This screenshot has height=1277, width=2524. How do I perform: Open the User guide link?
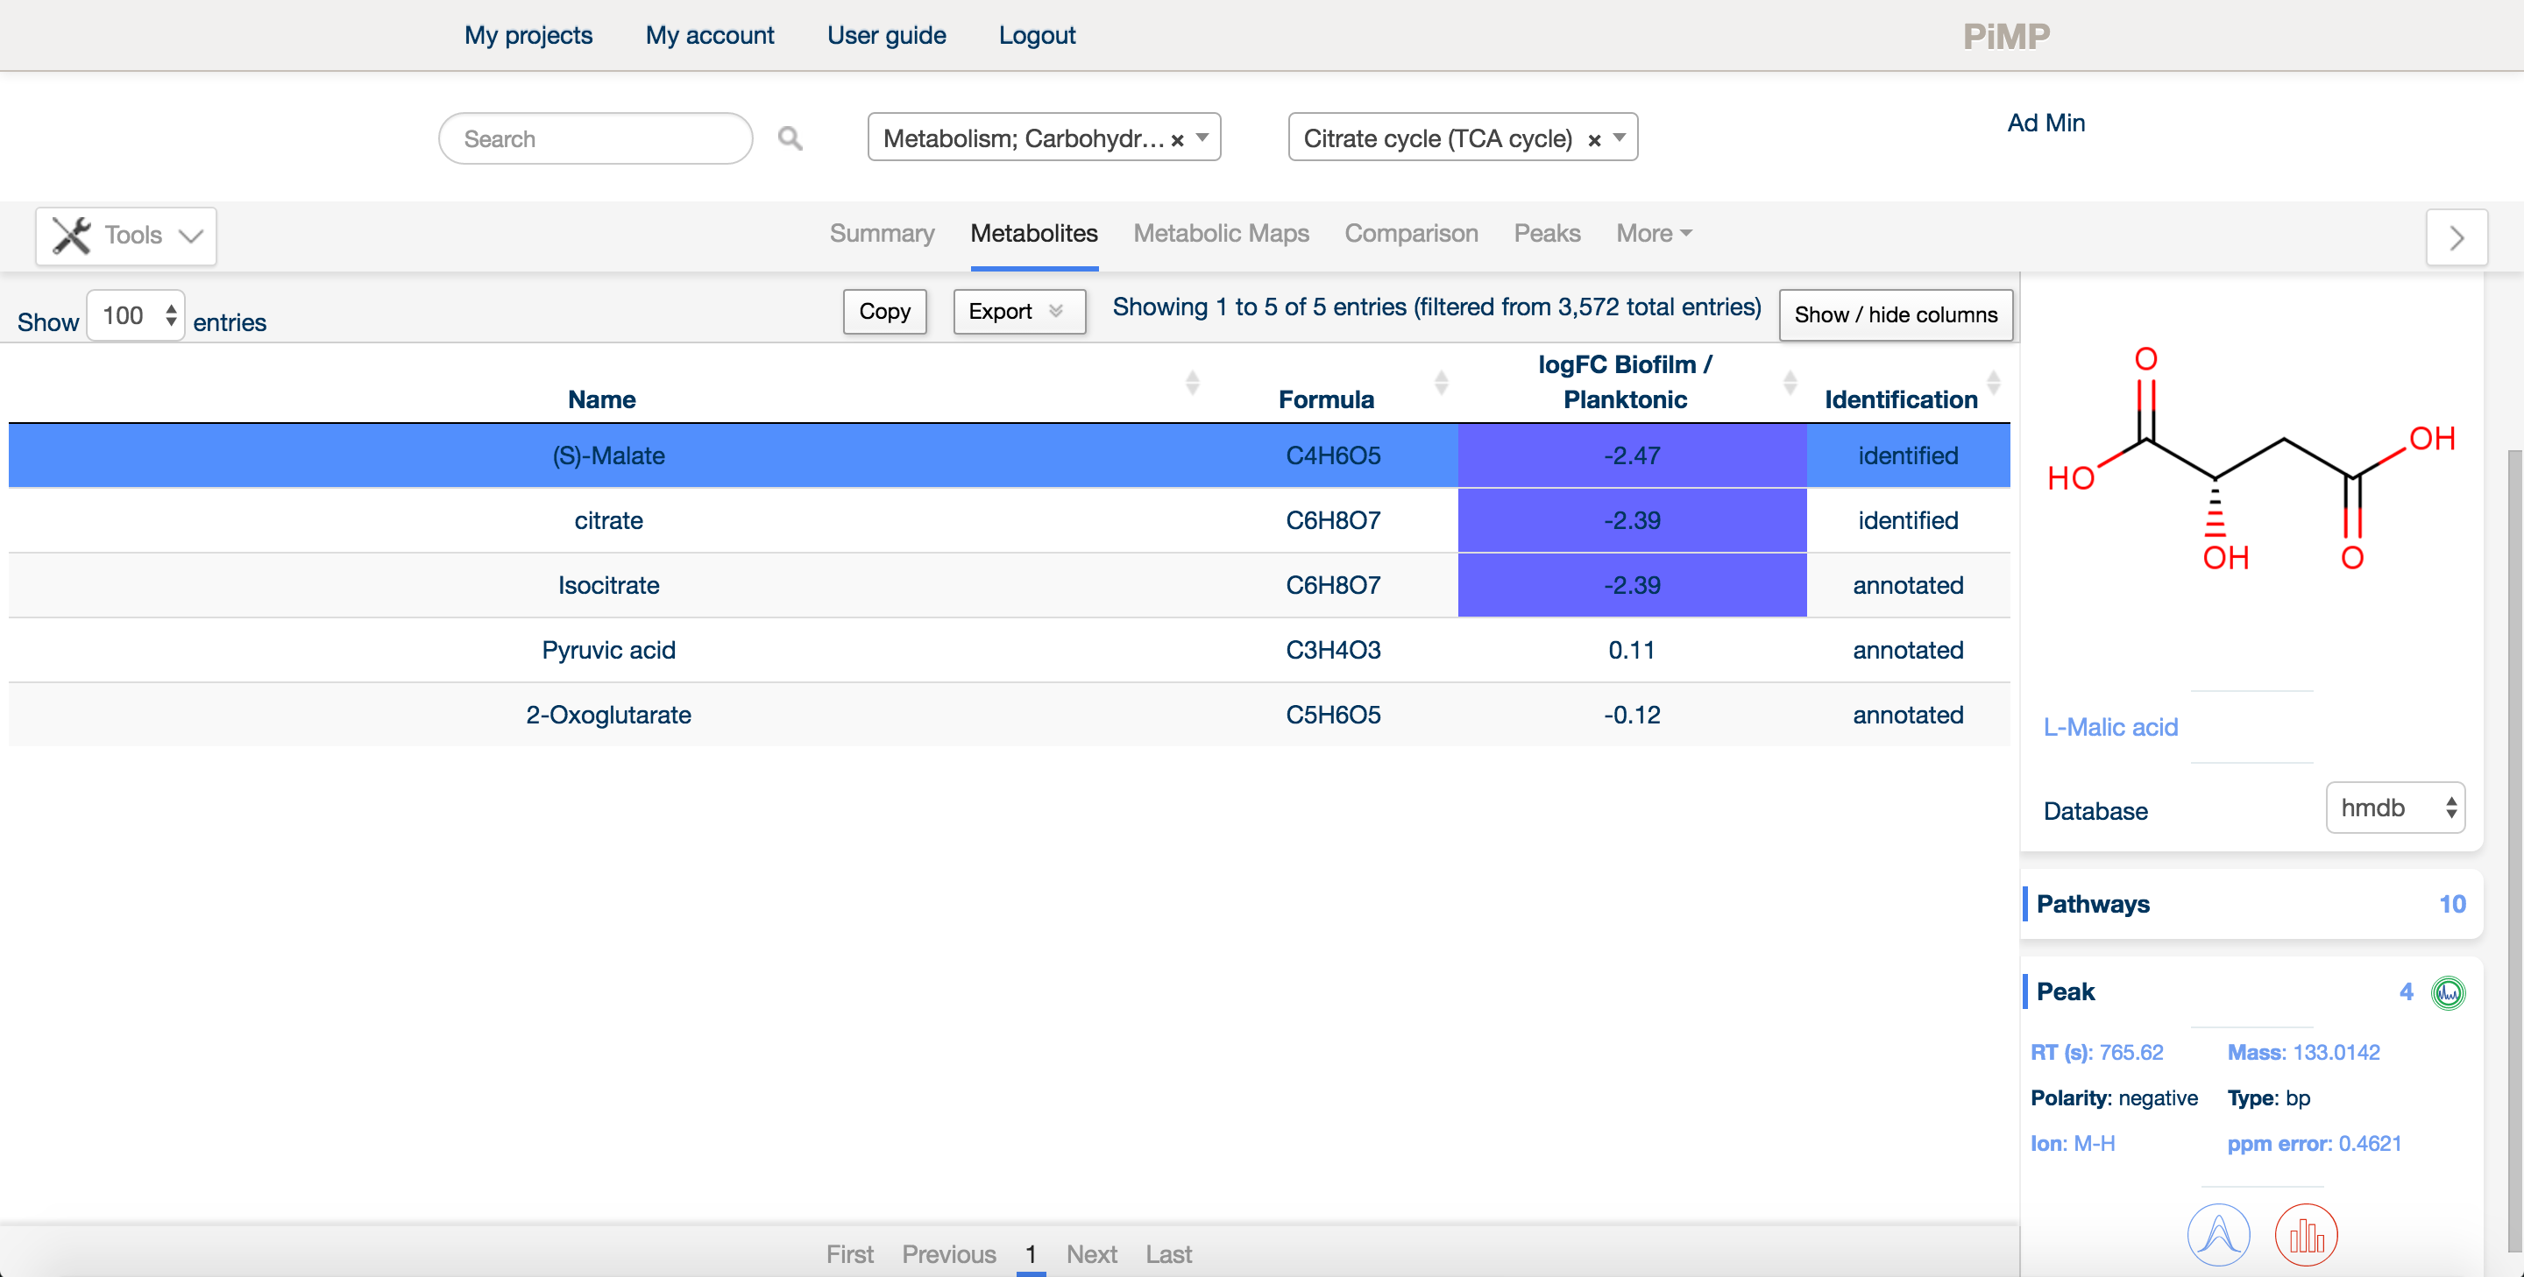(x=886, y=35)
